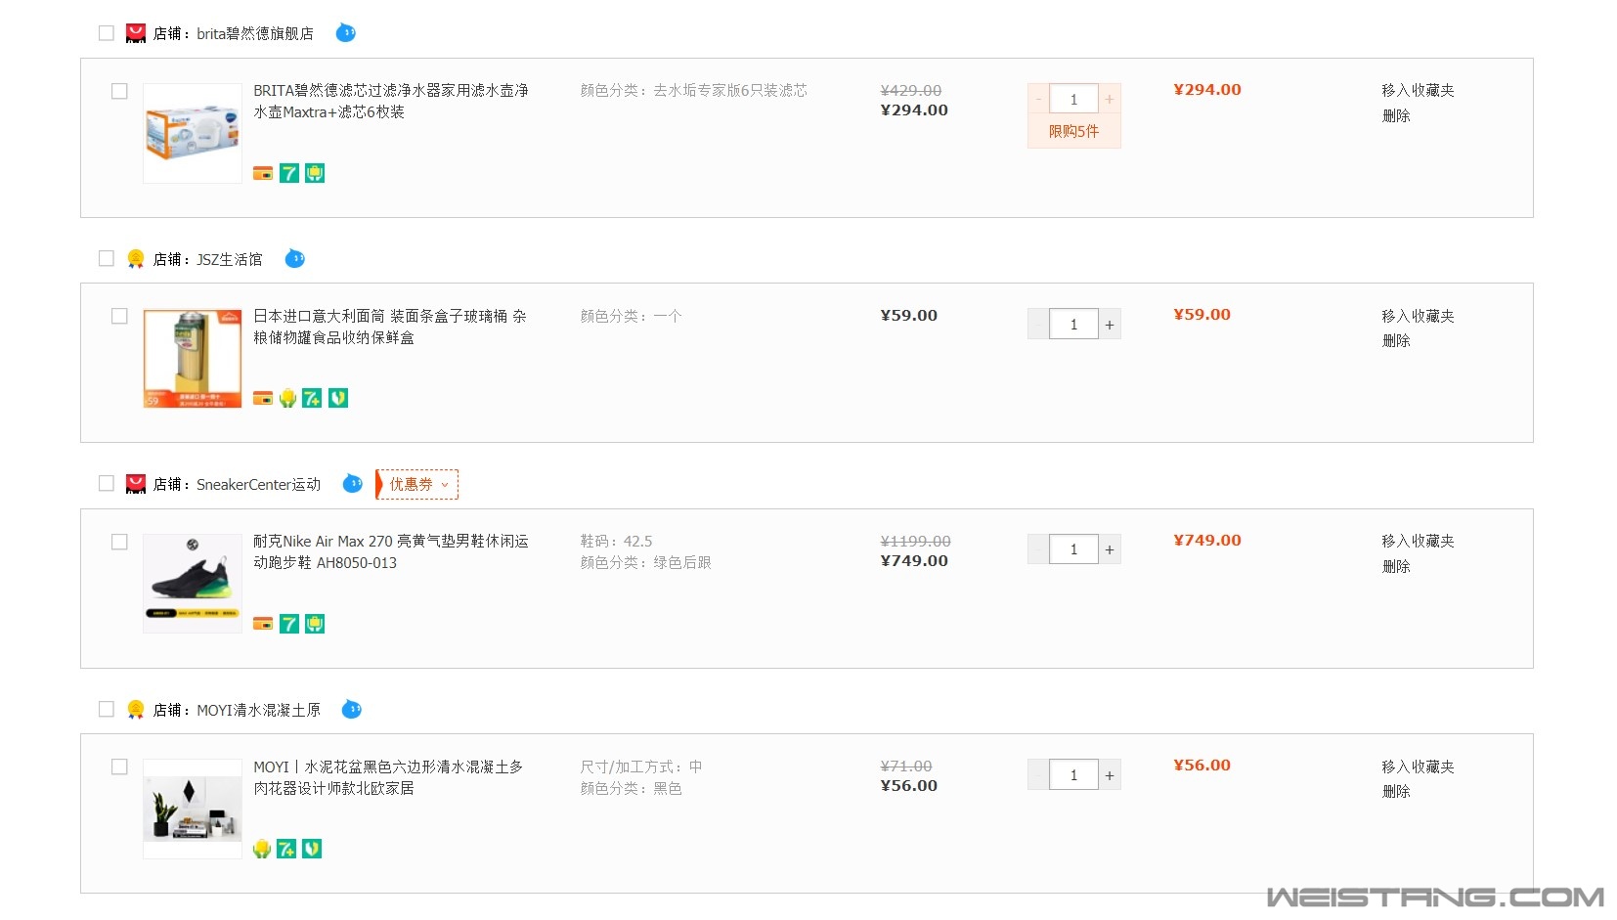Click quantity input field for BRITA item
This screenshot has height=920, width=1617.
pos(1073,99)
